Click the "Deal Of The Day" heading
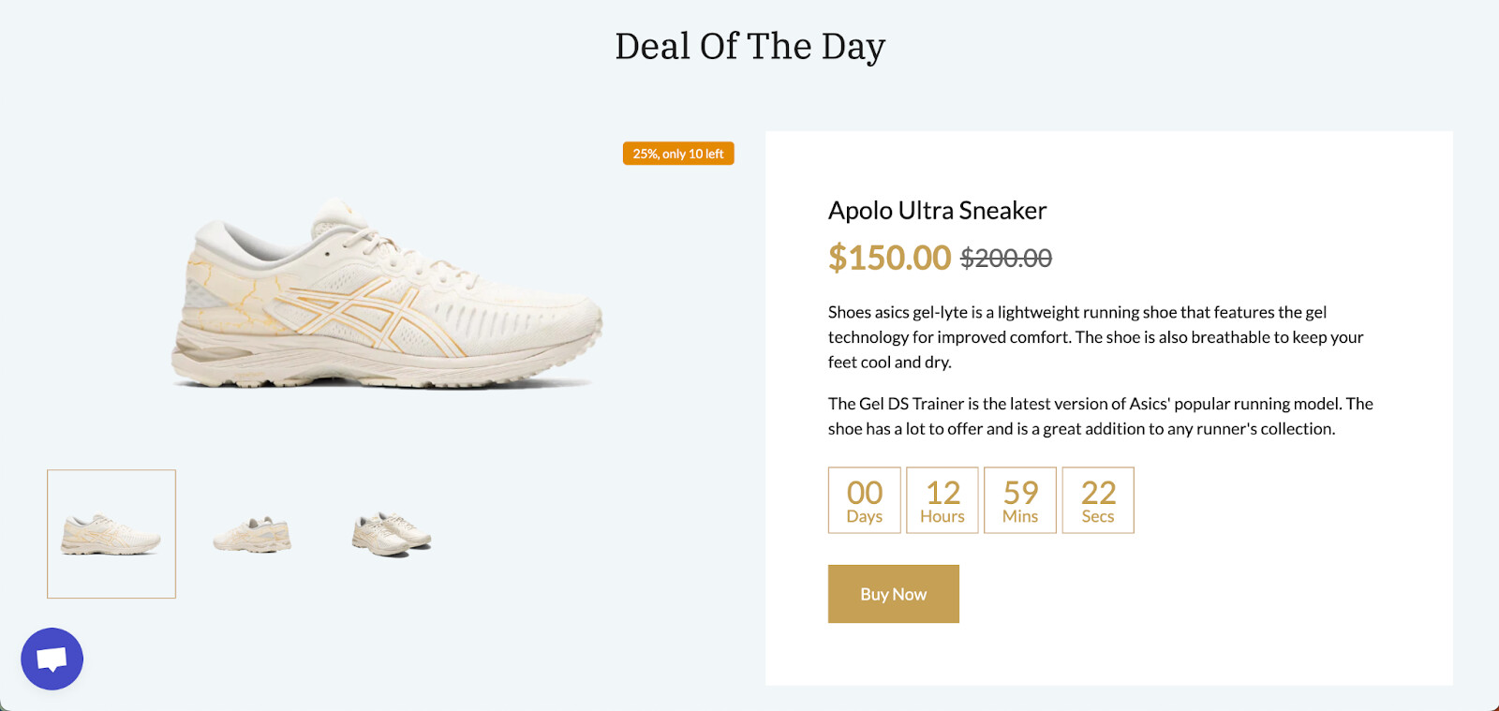 pyautogui.click(x=749, y=47)
